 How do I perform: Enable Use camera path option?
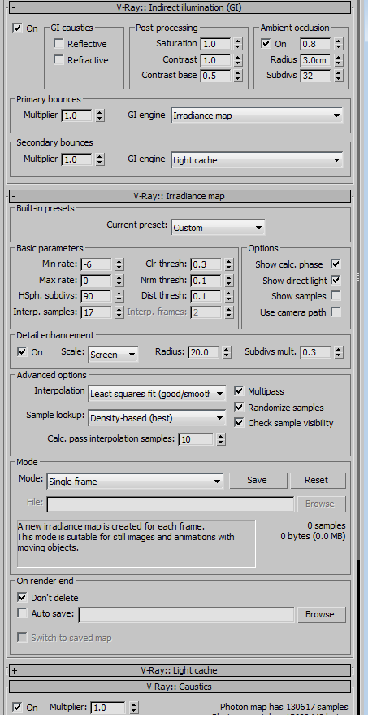click(x=336, y=312)
